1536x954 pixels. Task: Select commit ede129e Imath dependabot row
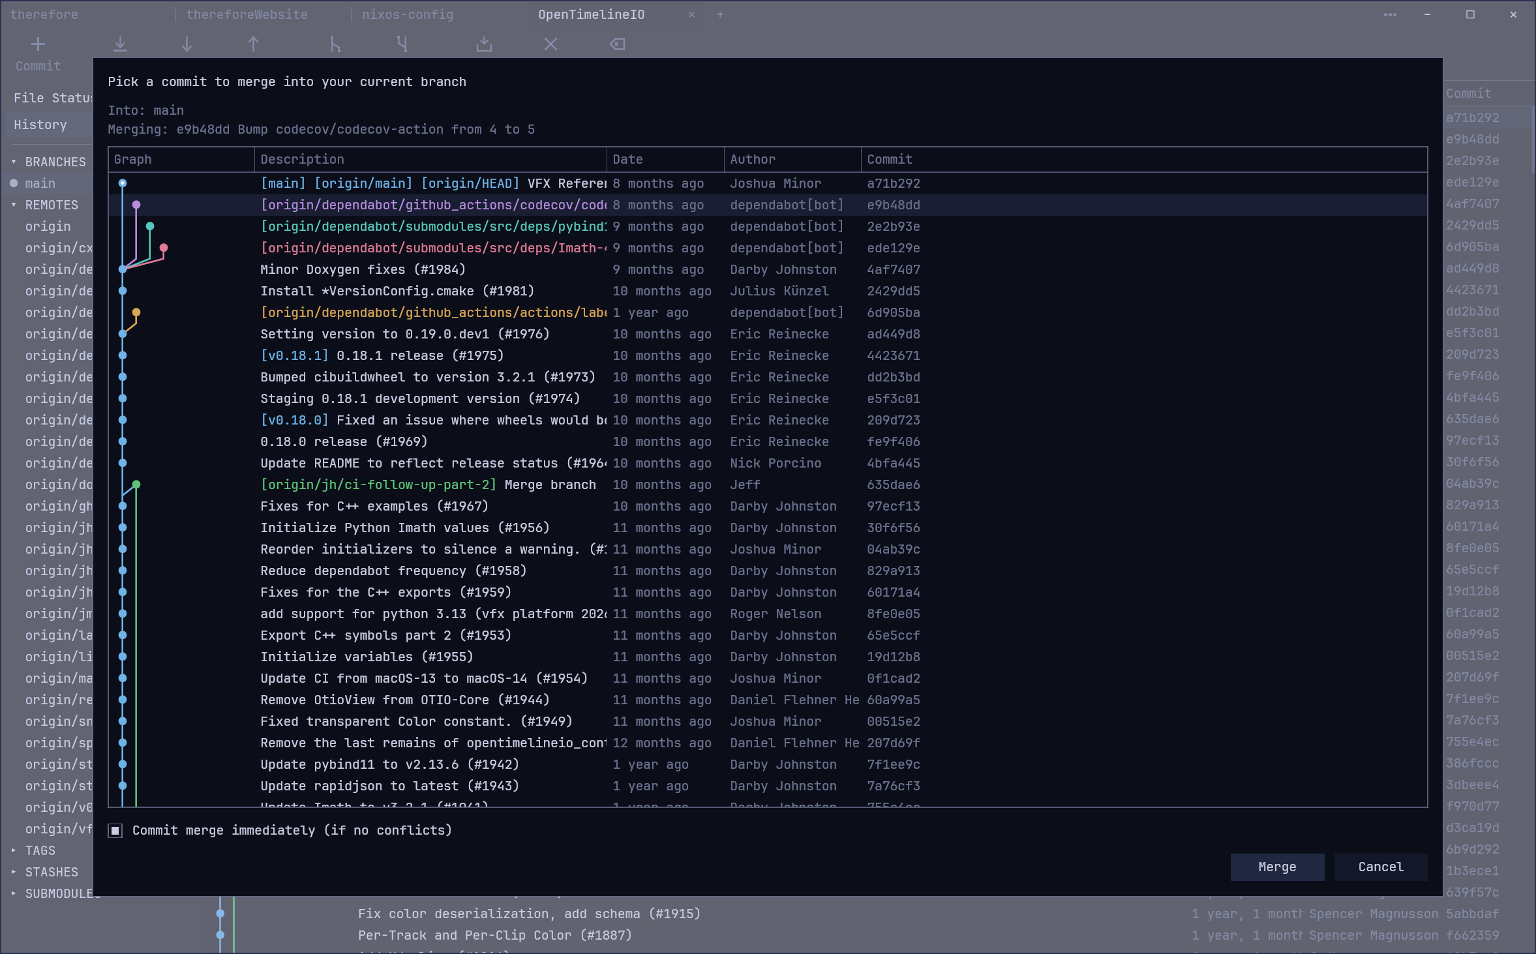coord(768,248)
